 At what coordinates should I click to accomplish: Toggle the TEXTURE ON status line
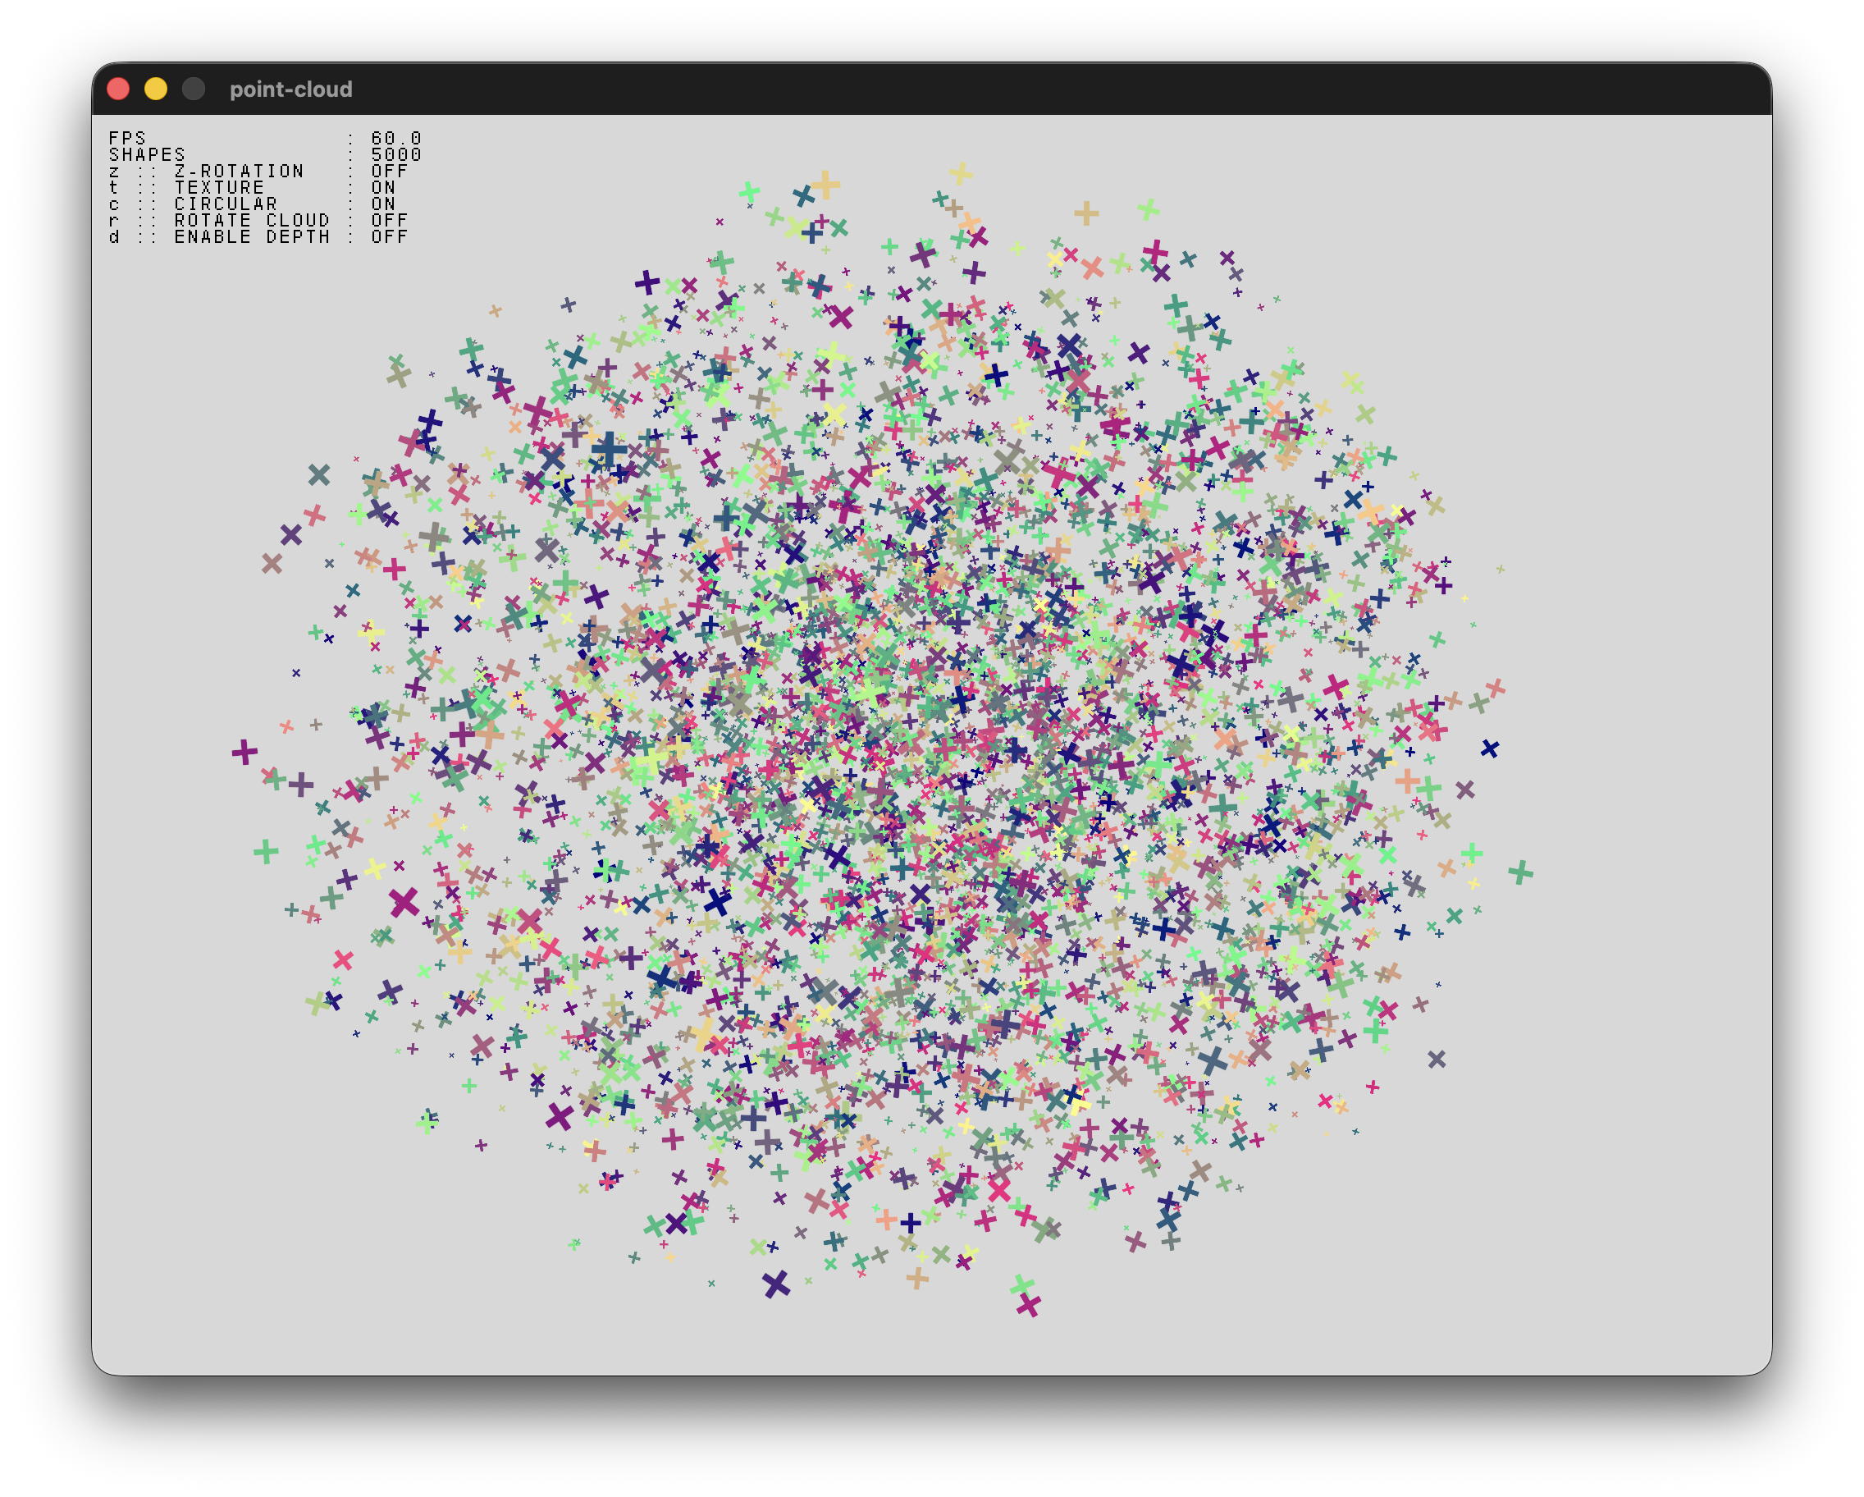pyautogui.click(x=251, y=188)
